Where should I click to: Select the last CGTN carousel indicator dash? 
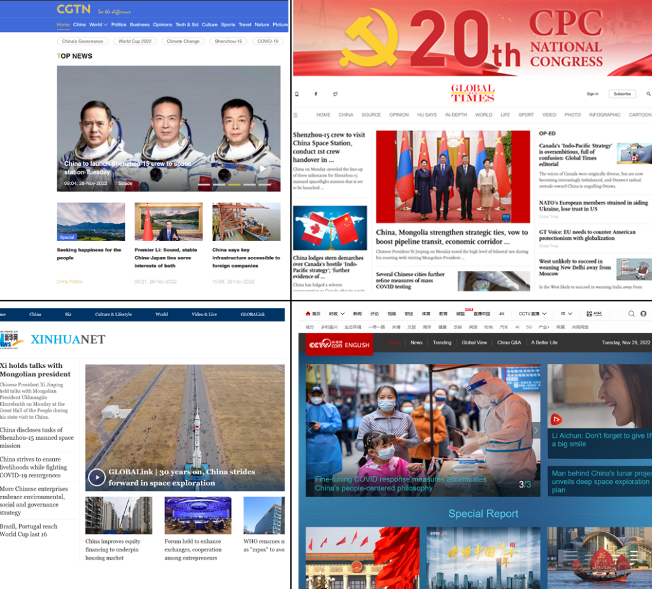coord(264,184)
